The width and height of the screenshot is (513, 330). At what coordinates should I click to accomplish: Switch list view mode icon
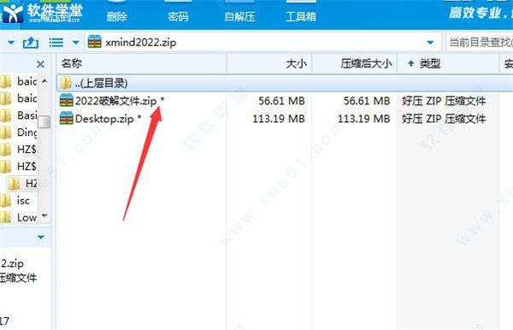[x=56, y=42]
